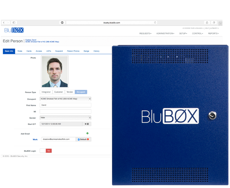The height and width of the screenshot is (188, 230).
Task: Go back with the browser back arrow
Action: pos(4,23)
